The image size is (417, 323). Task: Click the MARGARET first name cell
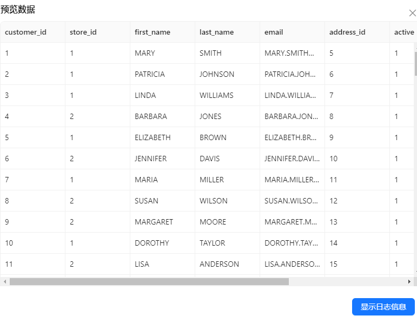[x=154, y=222]
